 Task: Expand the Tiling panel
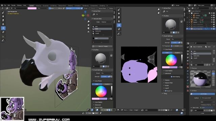[165, 93]
